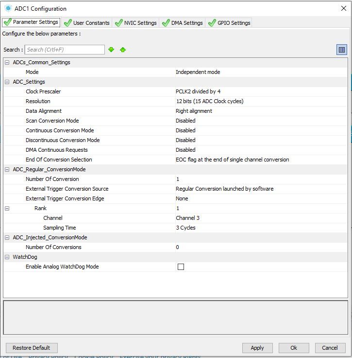Click the Cancel button
352x358 pixels.
tap(330, 348)
